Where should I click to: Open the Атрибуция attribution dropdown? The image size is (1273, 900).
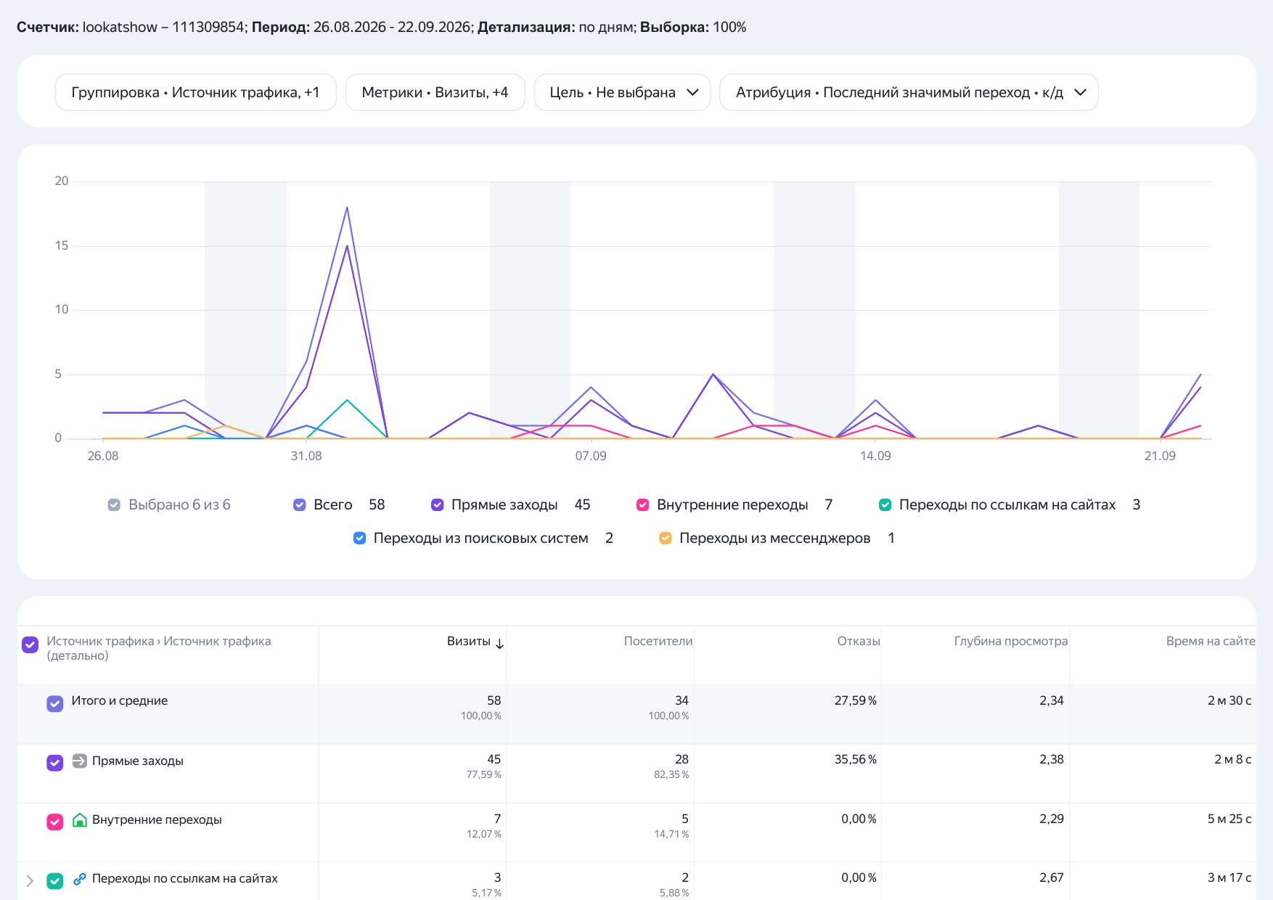pyautogui.click(x=909, y=92)
